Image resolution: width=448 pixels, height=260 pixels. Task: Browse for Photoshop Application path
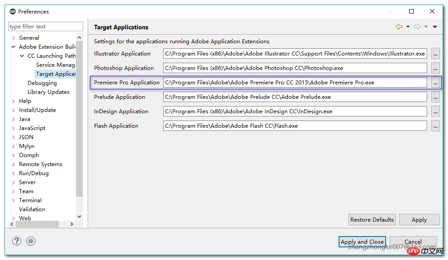point(435,68)
